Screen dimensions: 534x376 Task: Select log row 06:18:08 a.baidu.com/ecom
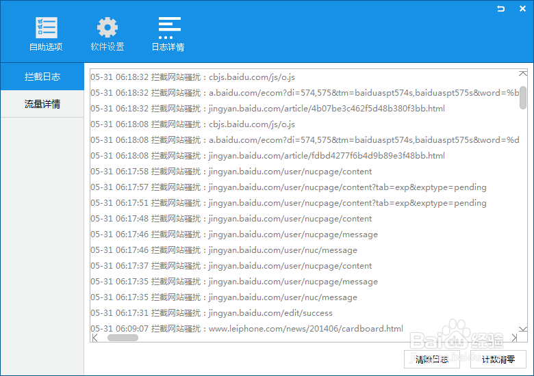tap(305, 140)
